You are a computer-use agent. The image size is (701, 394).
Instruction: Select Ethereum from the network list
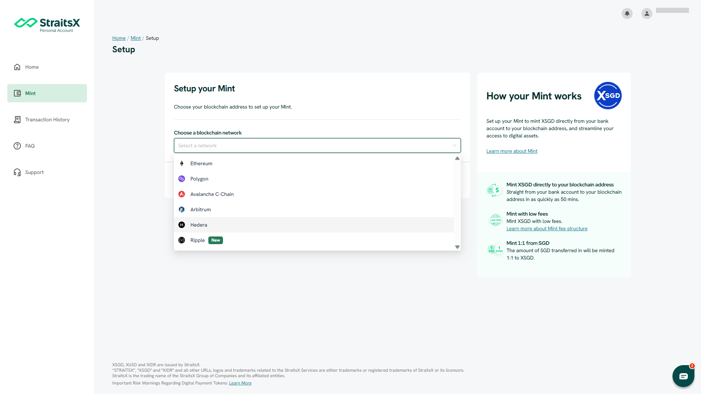coord(314,163)
